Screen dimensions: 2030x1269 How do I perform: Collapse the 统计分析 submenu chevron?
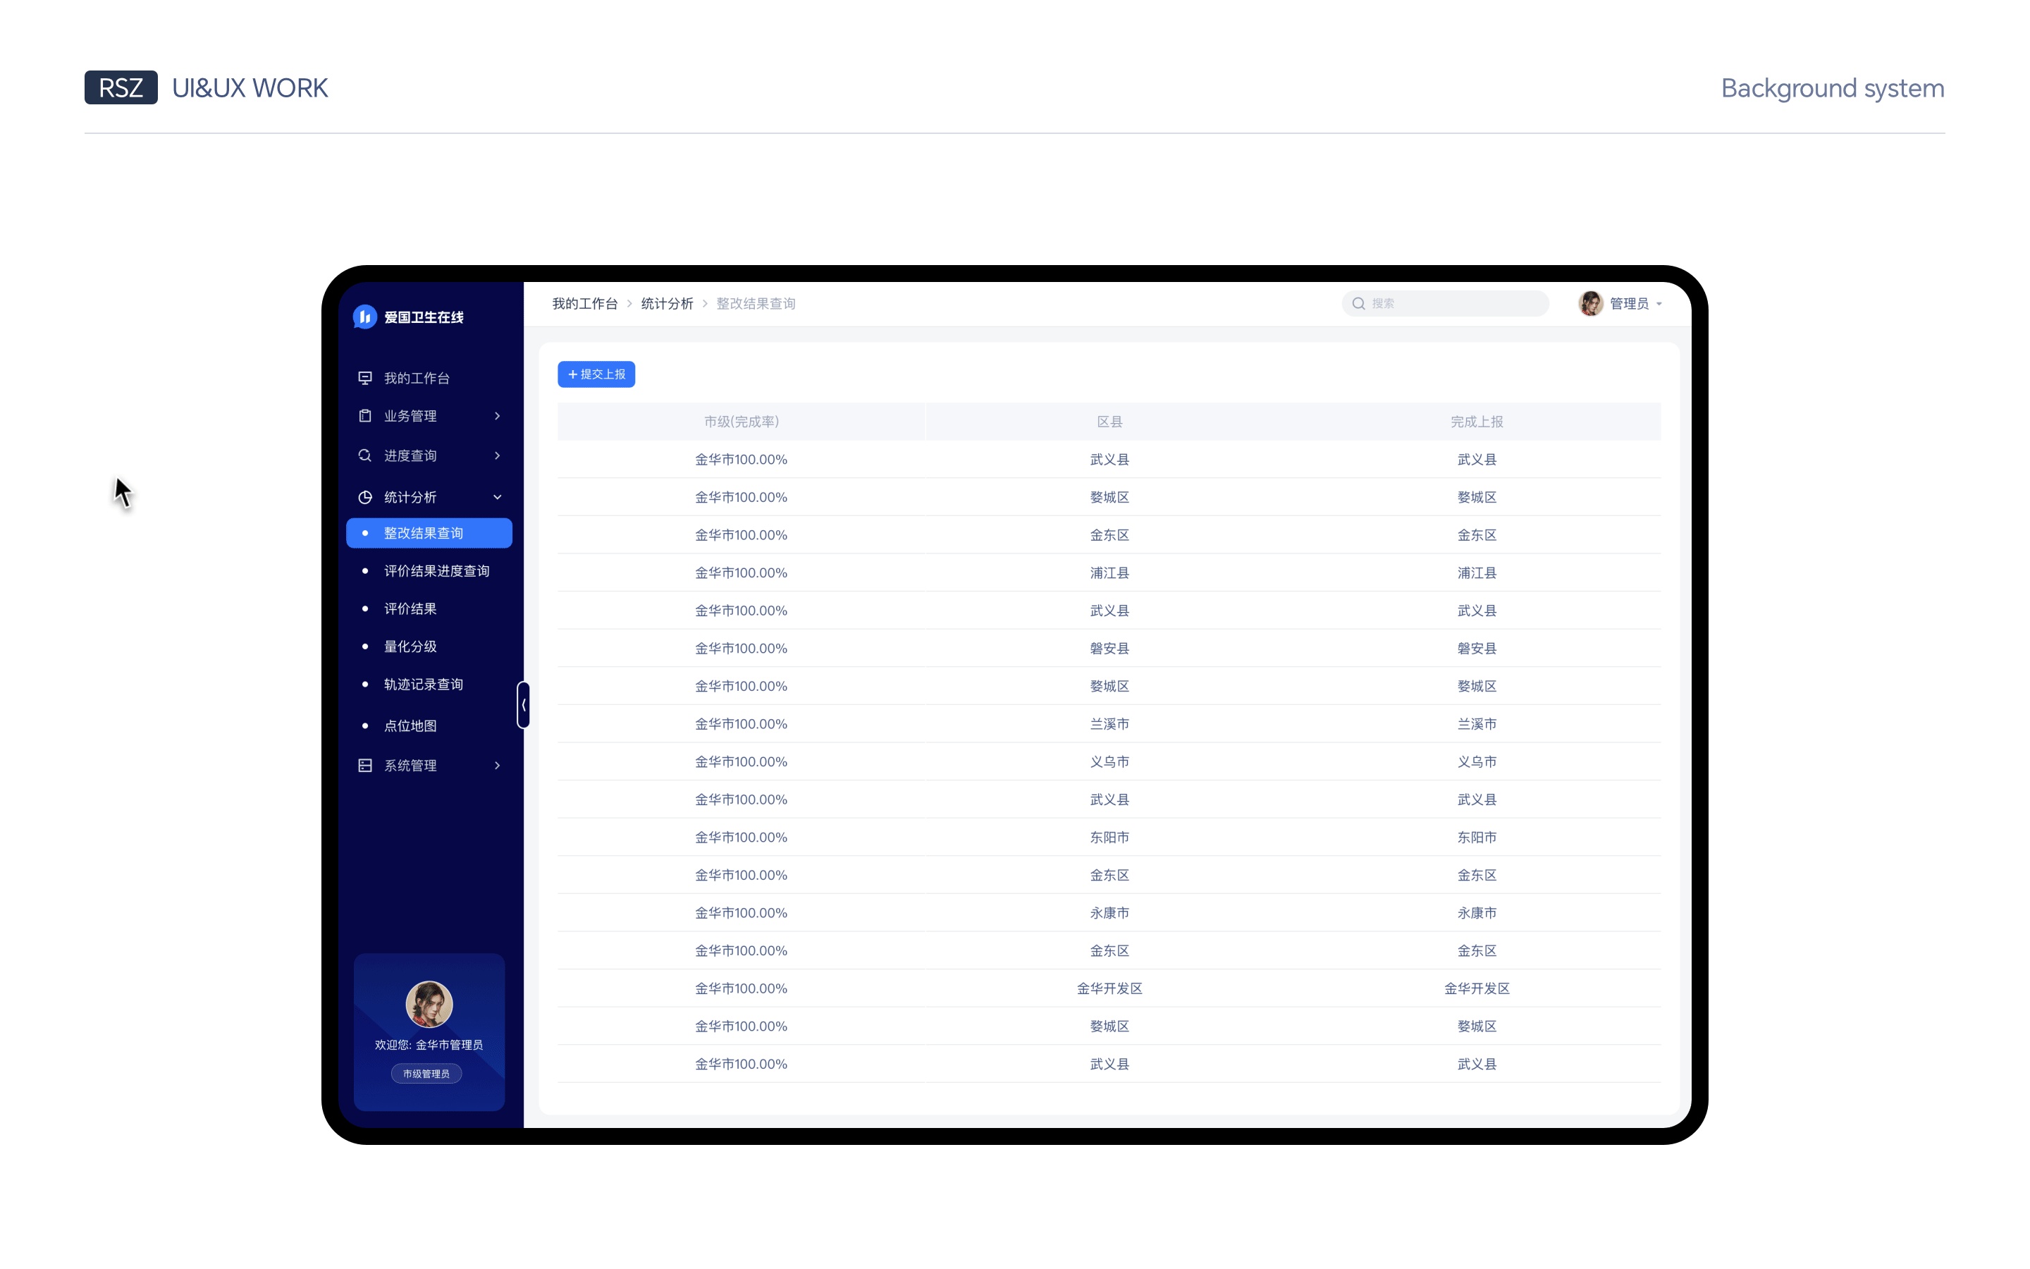click(x=498, y=497)
